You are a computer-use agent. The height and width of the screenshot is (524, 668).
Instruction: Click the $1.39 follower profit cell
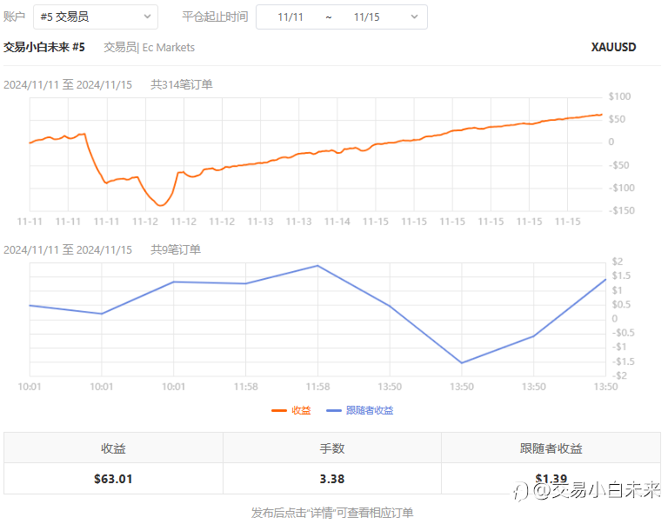pyautogui.click(x=551, y=479)
